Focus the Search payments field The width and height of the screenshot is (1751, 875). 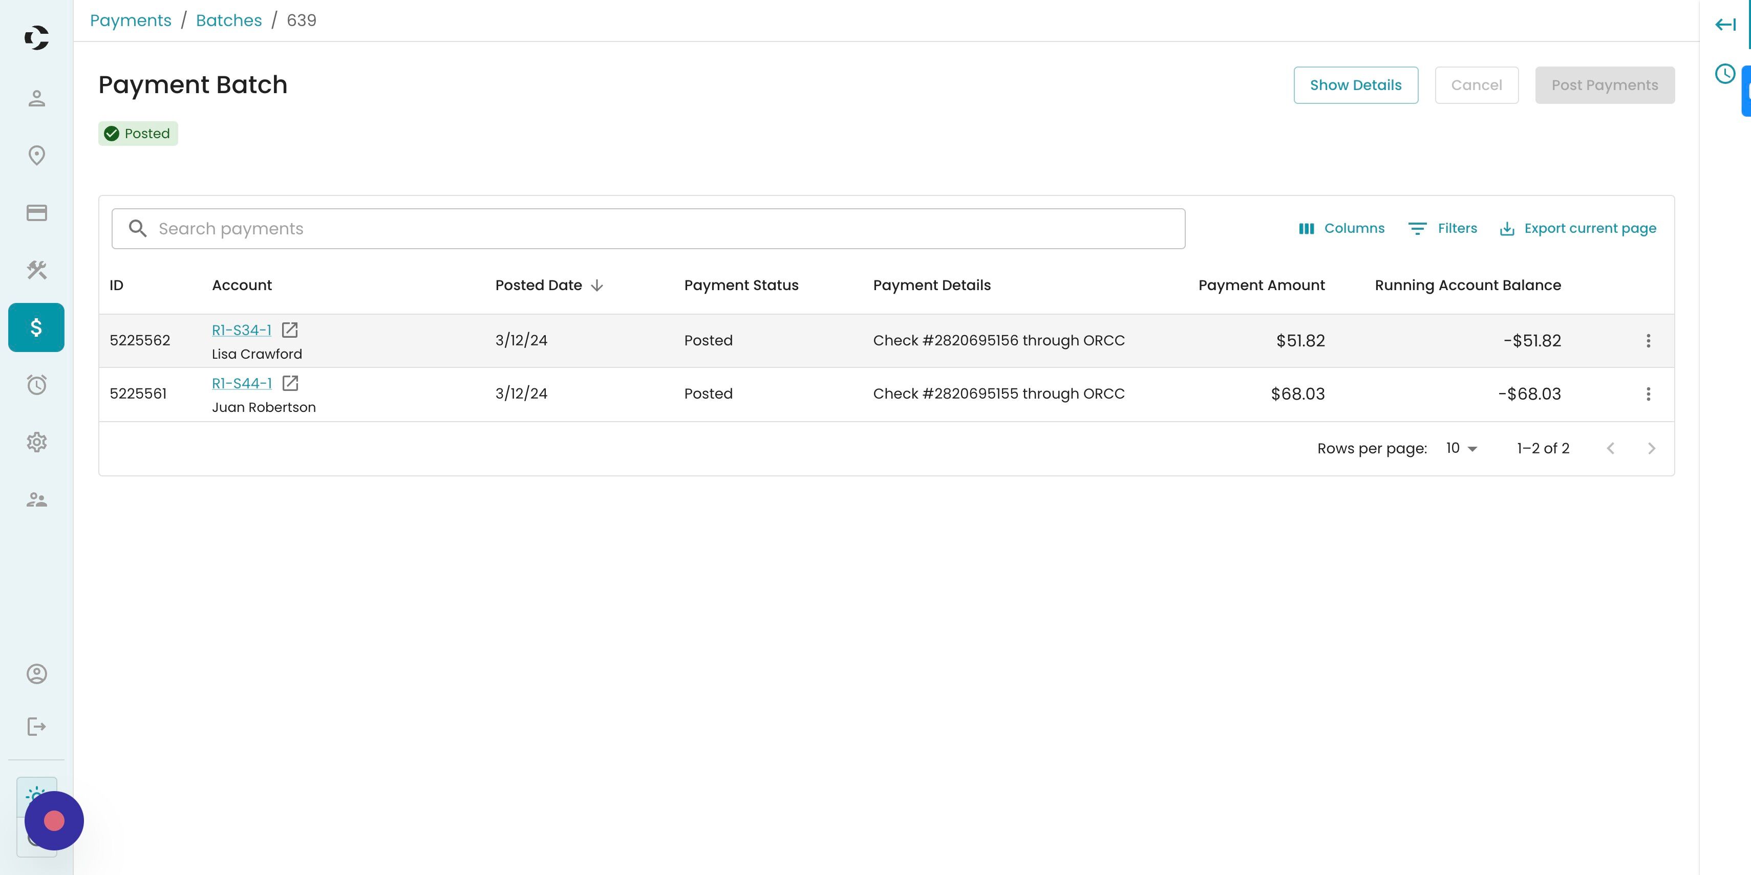(x=648, y=229)
